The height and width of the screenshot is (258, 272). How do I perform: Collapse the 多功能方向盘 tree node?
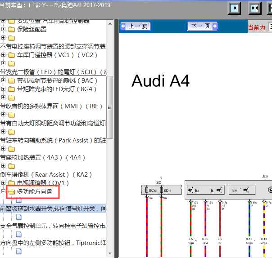pos(3,191)
